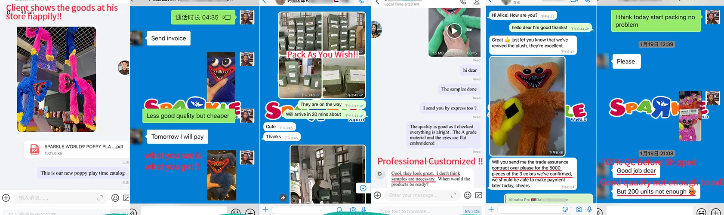
Task: Open emoji picker next to 输入消息 field
Action: (x=115, y=198)
